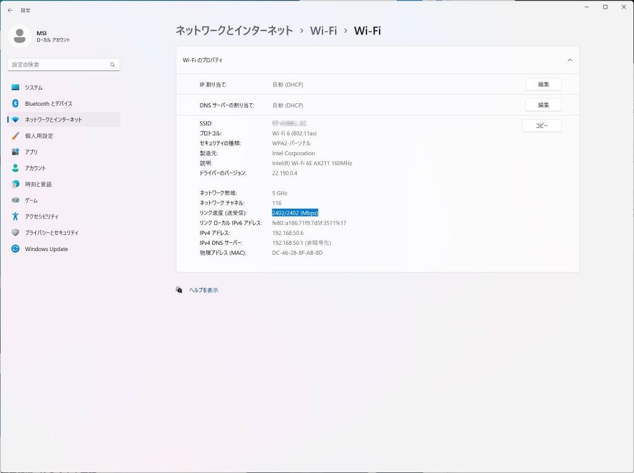Click the プライバシーとセキュリティ shield icon

[x=15, y=232]
